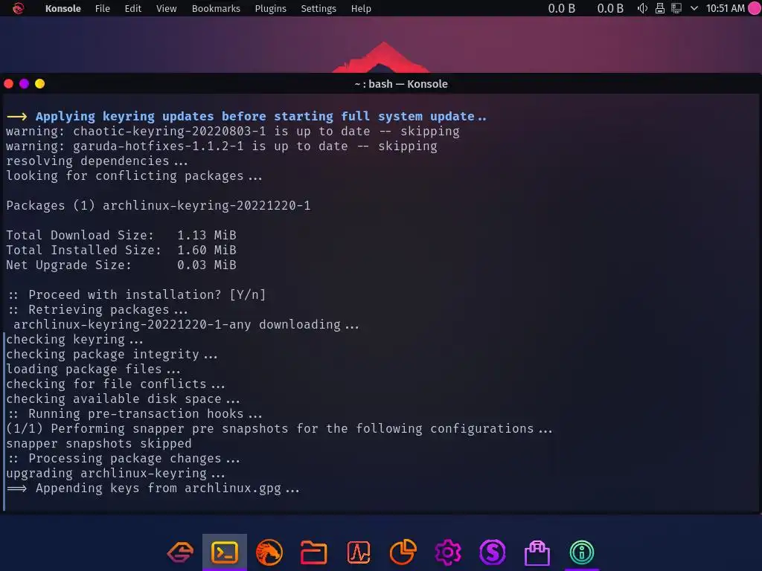Click 'Appending keys from archlinux.gpg' line
This screenshot has height=571, width=762.
point(153,488)
